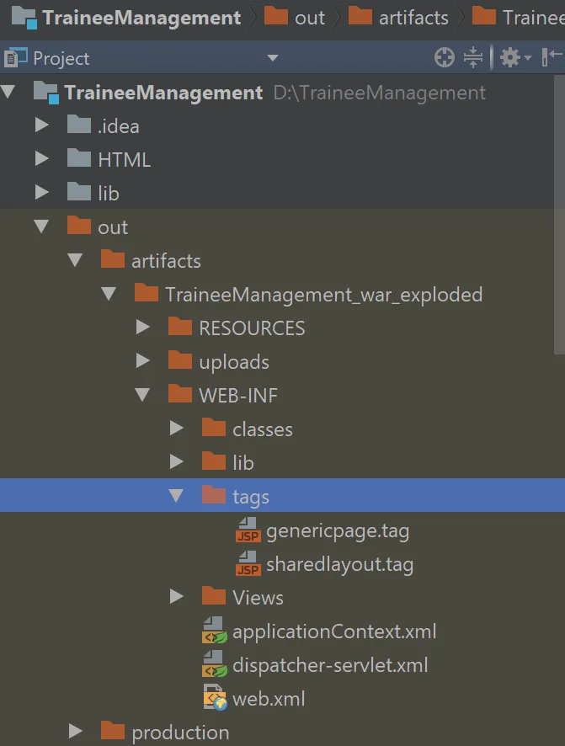Click the collapse all icon in Project toolbar
565x746 pixels.
click(473, 58)
